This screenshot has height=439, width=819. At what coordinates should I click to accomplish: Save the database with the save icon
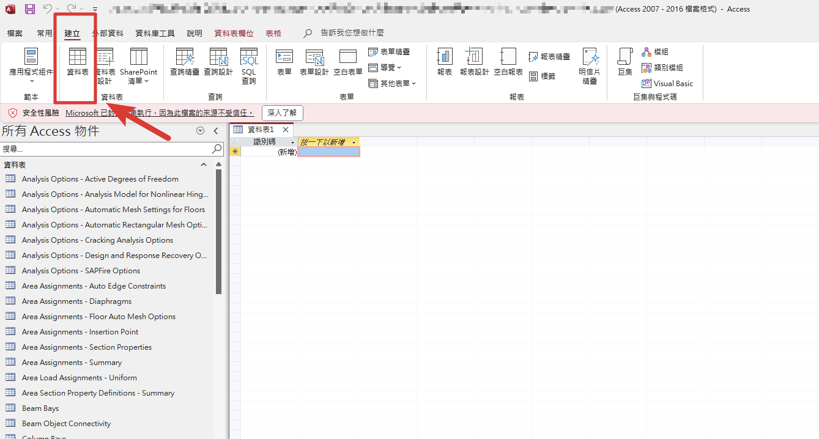point(30,9)
